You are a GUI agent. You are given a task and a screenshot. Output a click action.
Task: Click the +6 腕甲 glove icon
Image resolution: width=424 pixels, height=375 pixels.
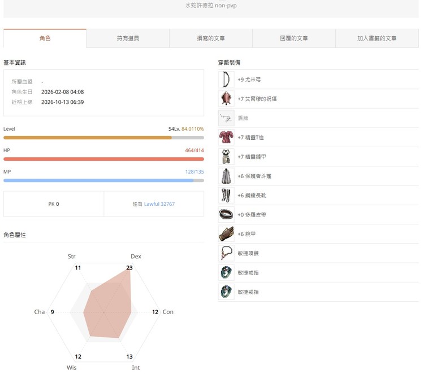226,234
